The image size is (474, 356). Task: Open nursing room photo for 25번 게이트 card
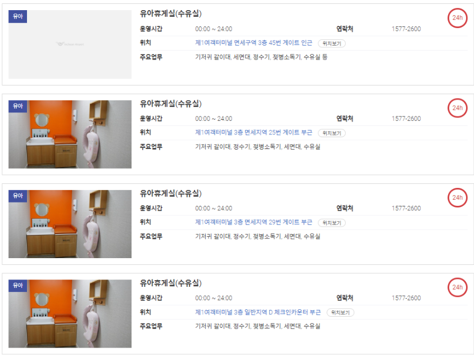tap(70, 134)
